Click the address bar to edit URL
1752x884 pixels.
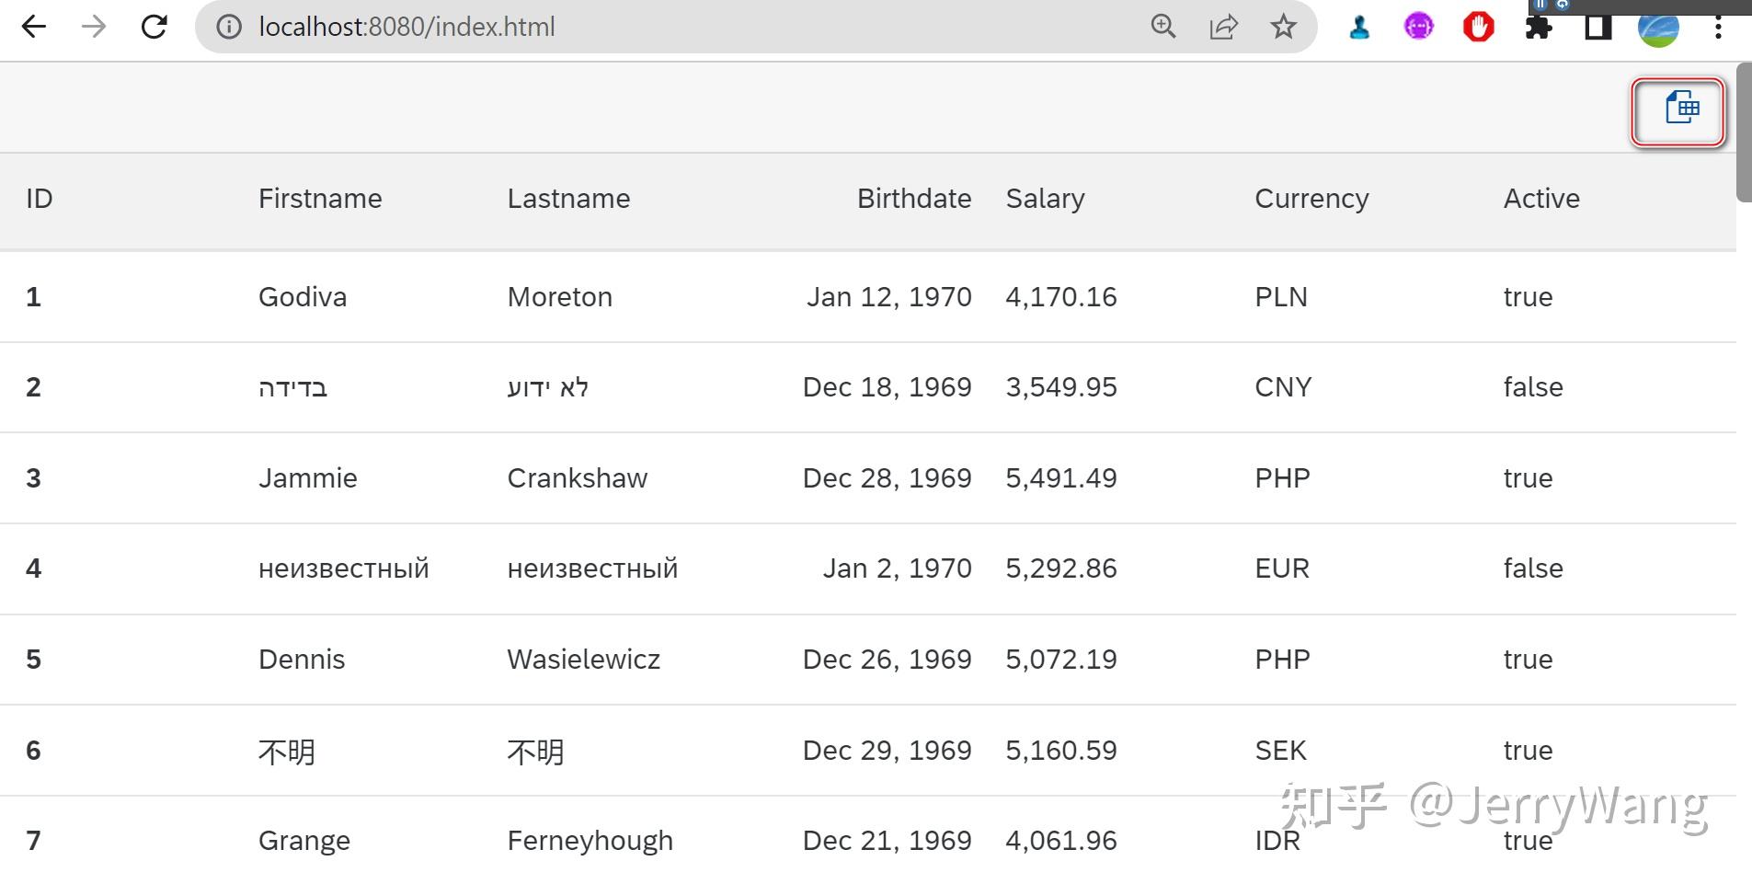552,27
